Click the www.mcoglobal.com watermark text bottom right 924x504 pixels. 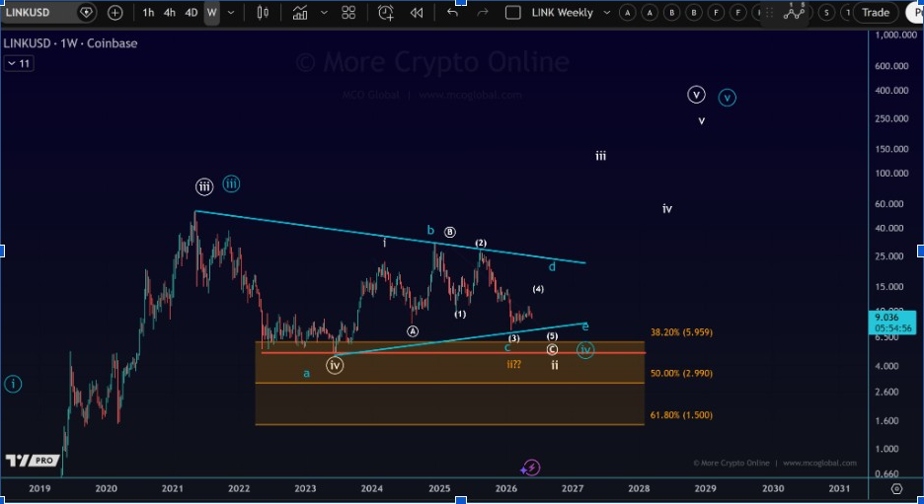[819, 463]
